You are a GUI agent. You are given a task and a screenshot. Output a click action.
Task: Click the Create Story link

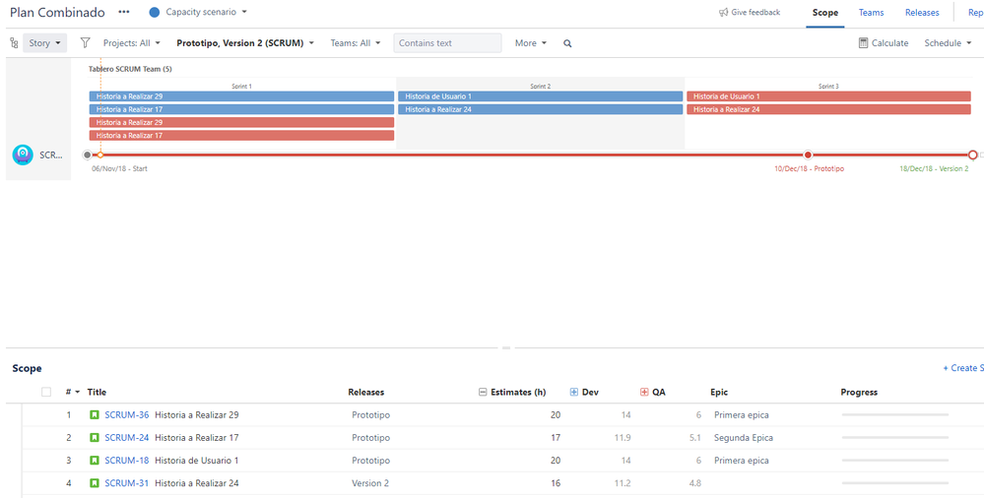click(963, 368)
